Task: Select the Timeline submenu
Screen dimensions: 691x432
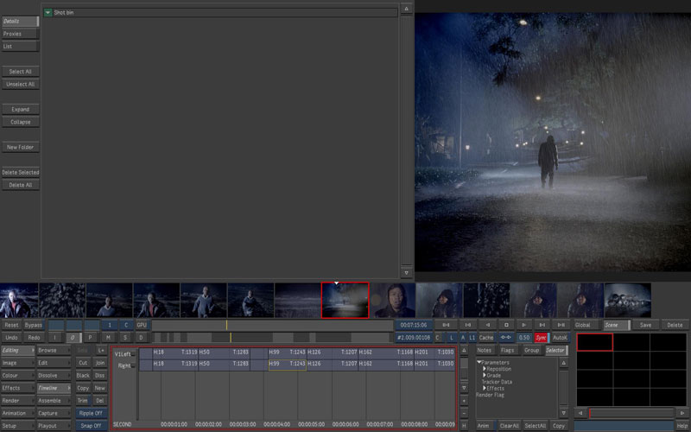Action: click(x=54, y=388)
